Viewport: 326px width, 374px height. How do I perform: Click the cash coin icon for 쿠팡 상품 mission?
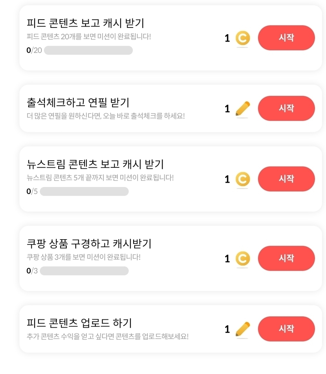point(243,258)
